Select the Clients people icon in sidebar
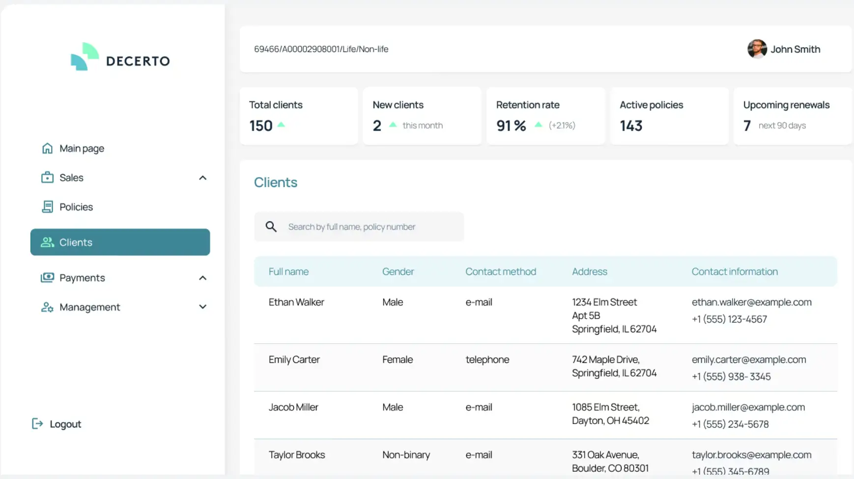The width and height of the screenshot is (854, 479). (x=47, y=242)
